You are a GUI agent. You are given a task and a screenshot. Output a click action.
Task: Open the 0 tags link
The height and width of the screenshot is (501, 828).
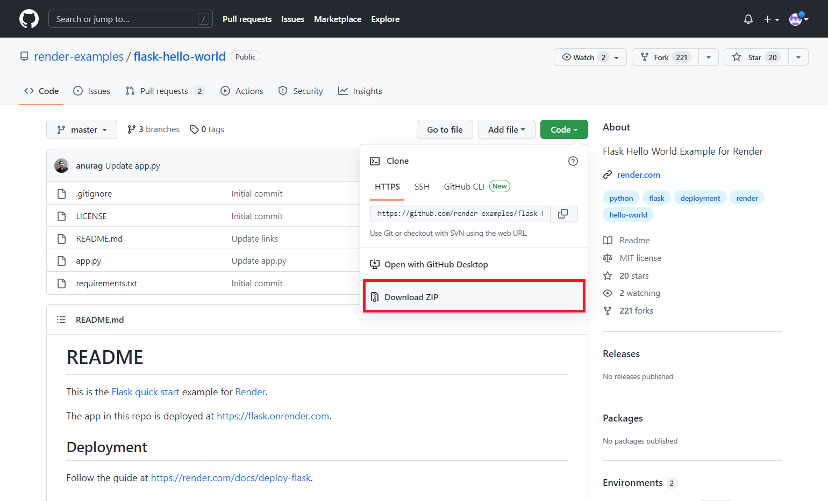[207, 129]
